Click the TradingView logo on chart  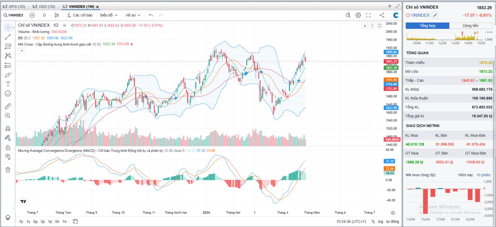pos(23,202)
